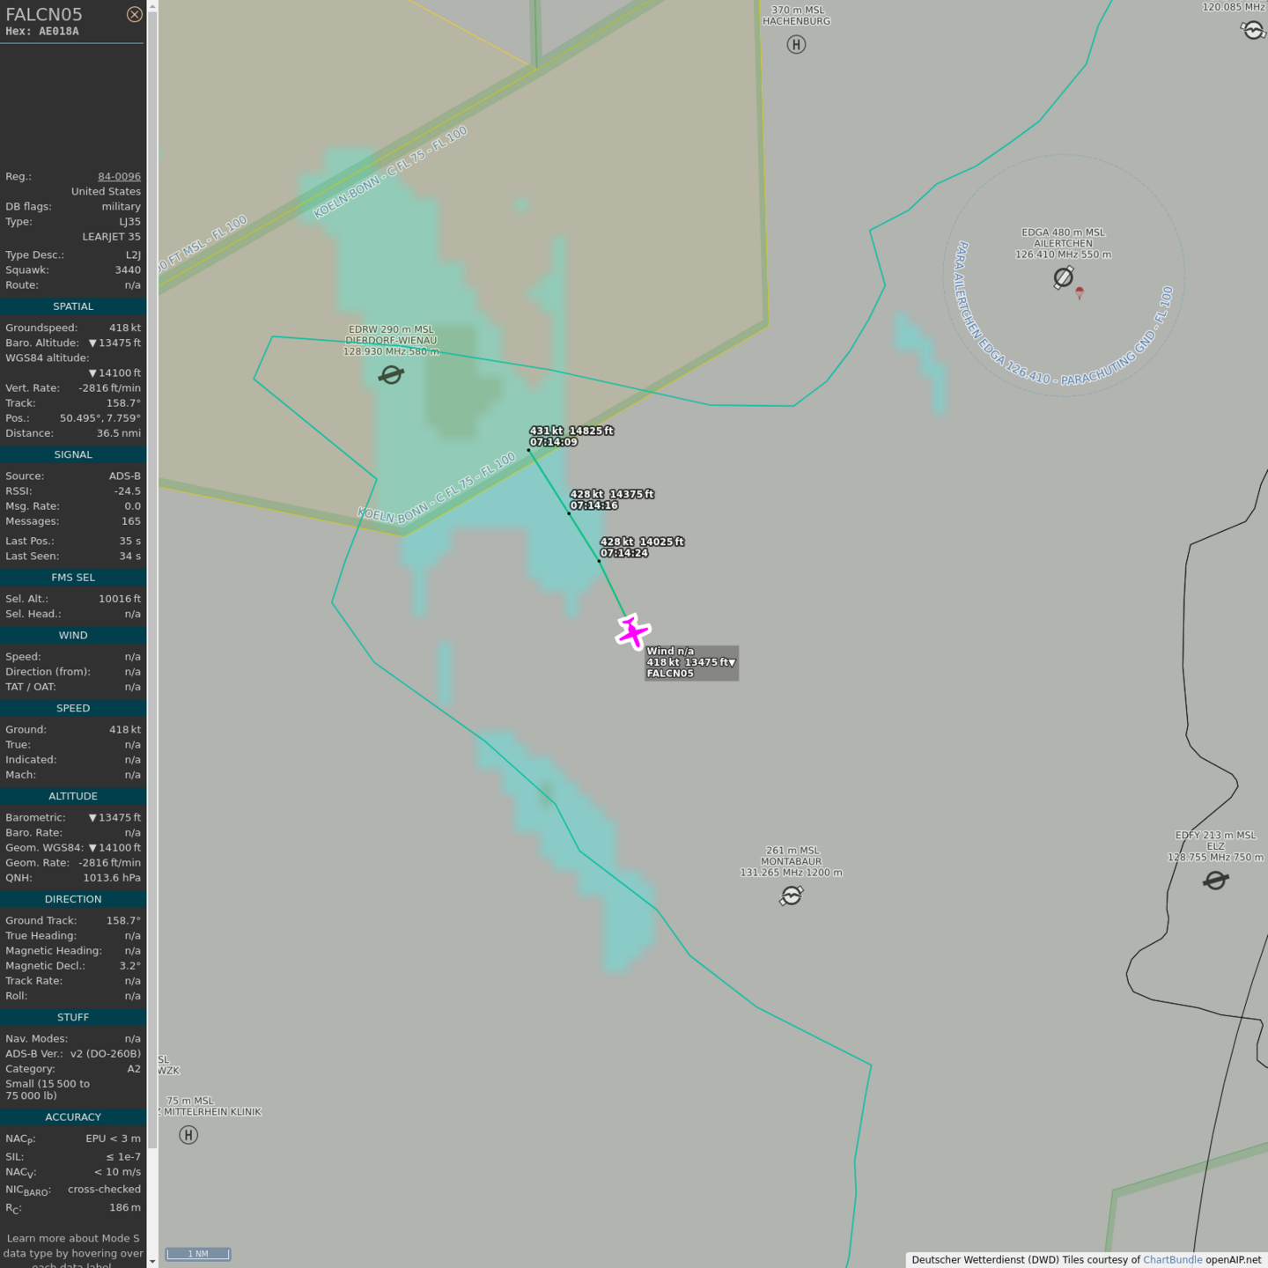Select the Montabaur glider site icon
This screenshot has height=1268, width=1268.
pos(792,896)
